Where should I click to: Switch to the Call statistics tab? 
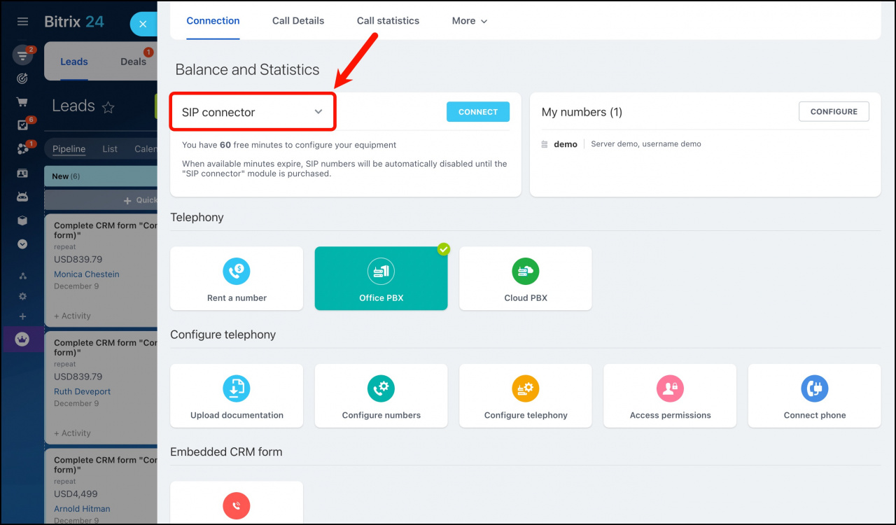388,21
